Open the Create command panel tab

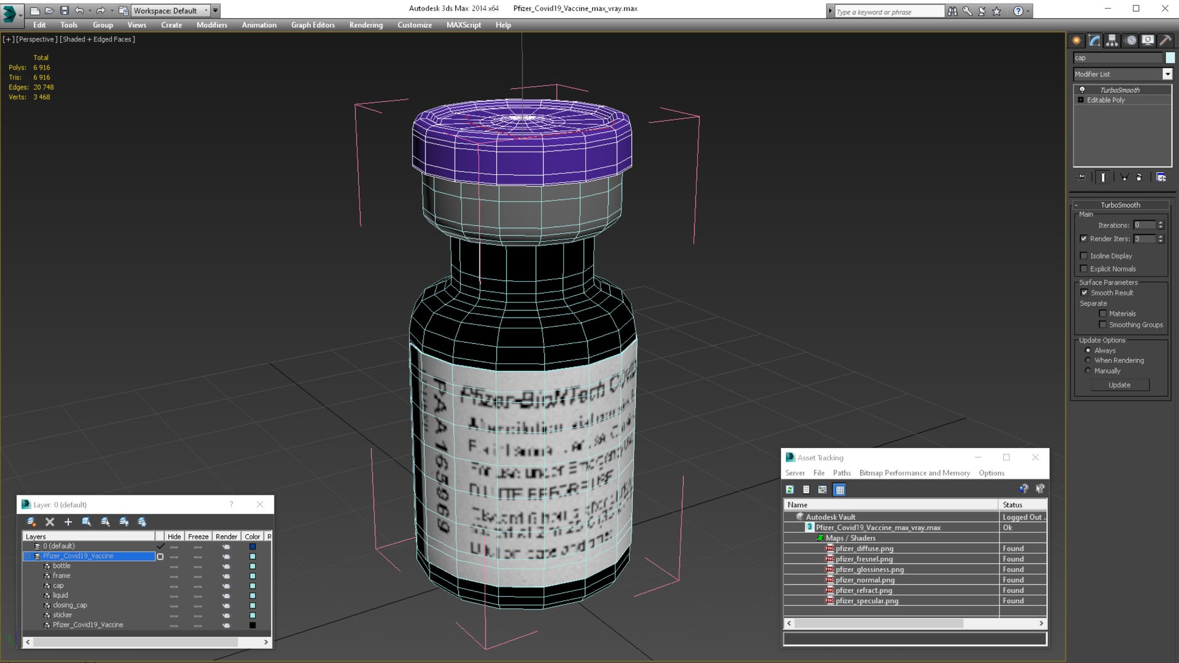click(x=1076, y=41)
